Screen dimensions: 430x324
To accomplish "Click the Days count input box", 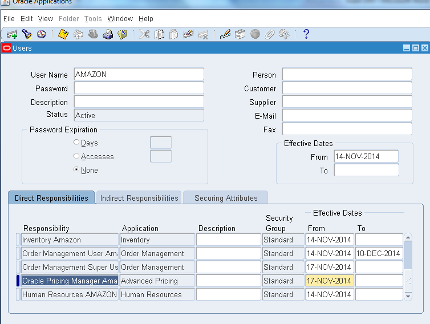I will (x=161, y=143).
